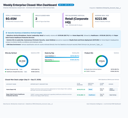Click the Integration Salesforce Enterprise_Account_Type__c label
This screenshot has height=118, width=128.
(x=105, y=8)
